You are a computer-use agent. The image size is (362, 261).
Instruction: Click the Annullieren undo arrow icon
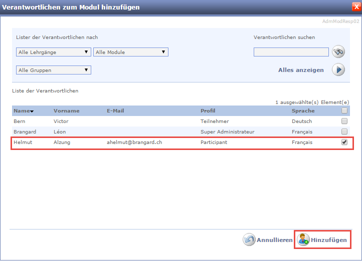tap(249, 240)
